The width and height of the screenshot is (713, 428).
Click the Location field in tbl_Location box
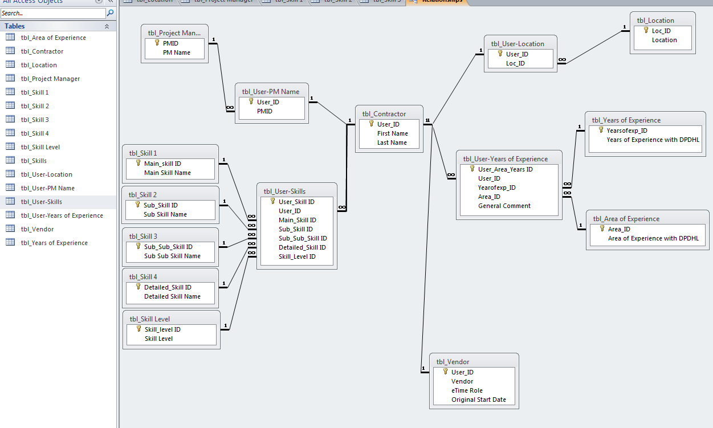tap(665, 40)
